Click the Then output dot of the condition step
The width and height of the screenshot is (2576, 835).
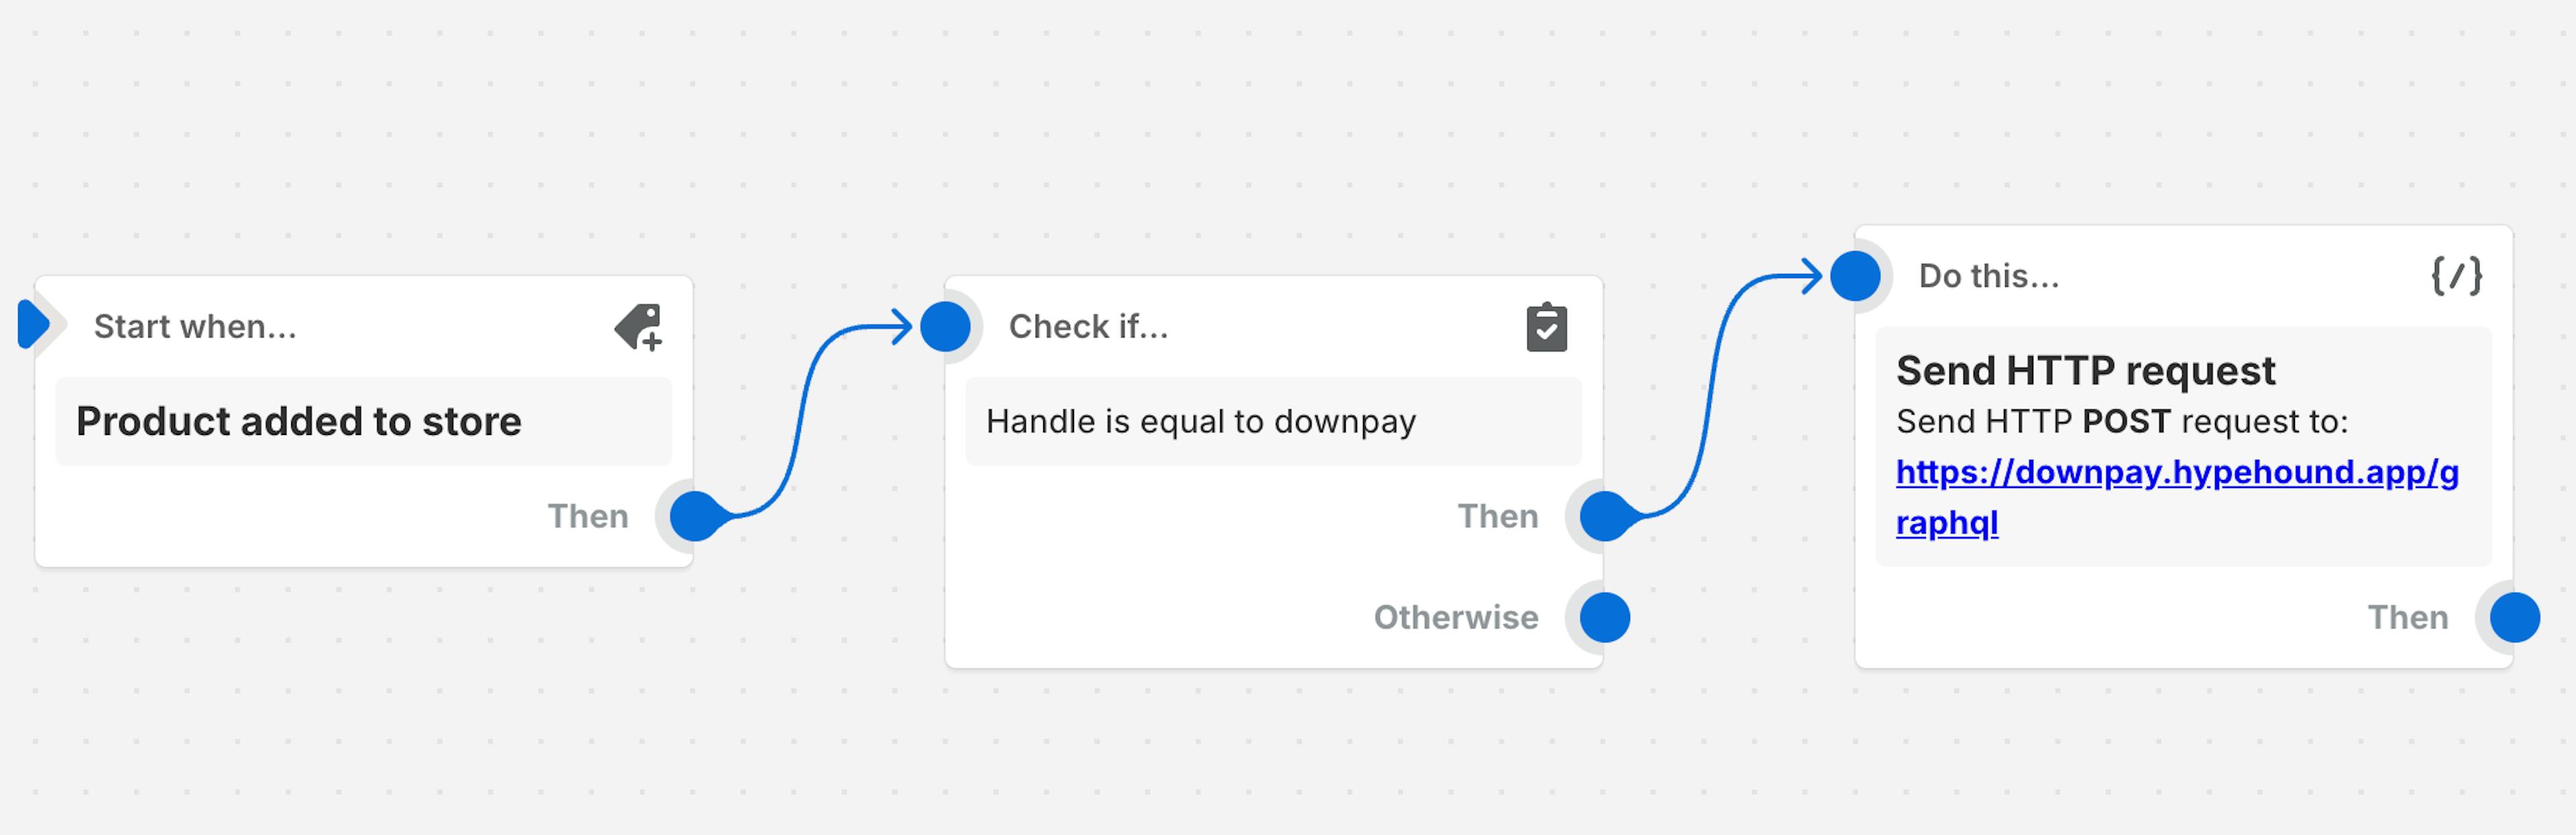click(1604, 516)
